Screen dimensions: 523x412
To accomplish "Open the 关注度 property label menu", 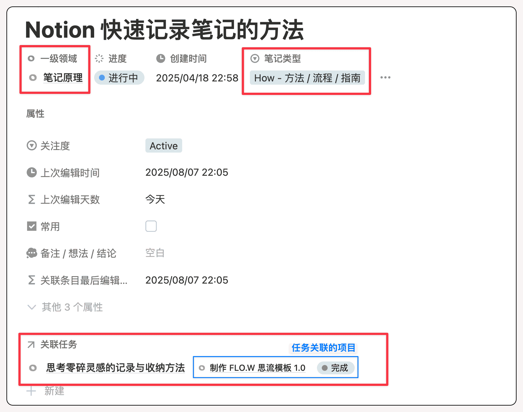I will coord(55,146).
